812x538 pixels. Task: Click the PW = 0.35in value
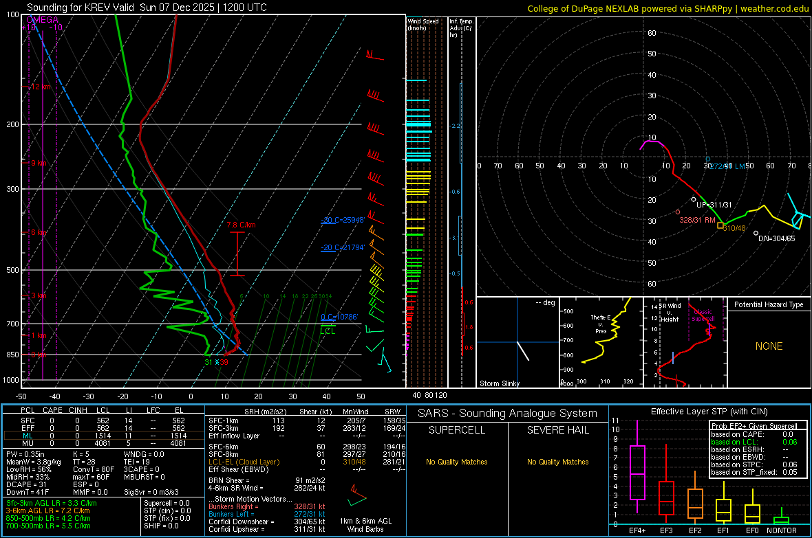(25, 454)
